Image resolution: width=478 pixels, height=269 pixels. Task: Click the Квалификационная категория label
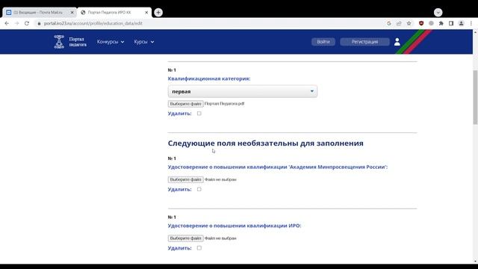coord(209,78)
